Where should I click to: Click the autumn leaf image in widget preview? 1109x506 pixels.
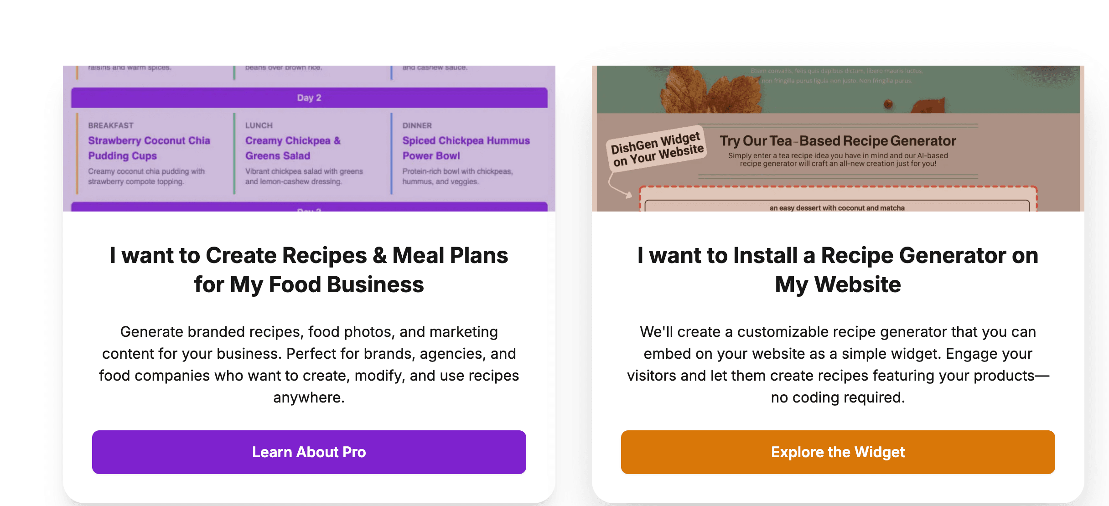tap(711, 90)
